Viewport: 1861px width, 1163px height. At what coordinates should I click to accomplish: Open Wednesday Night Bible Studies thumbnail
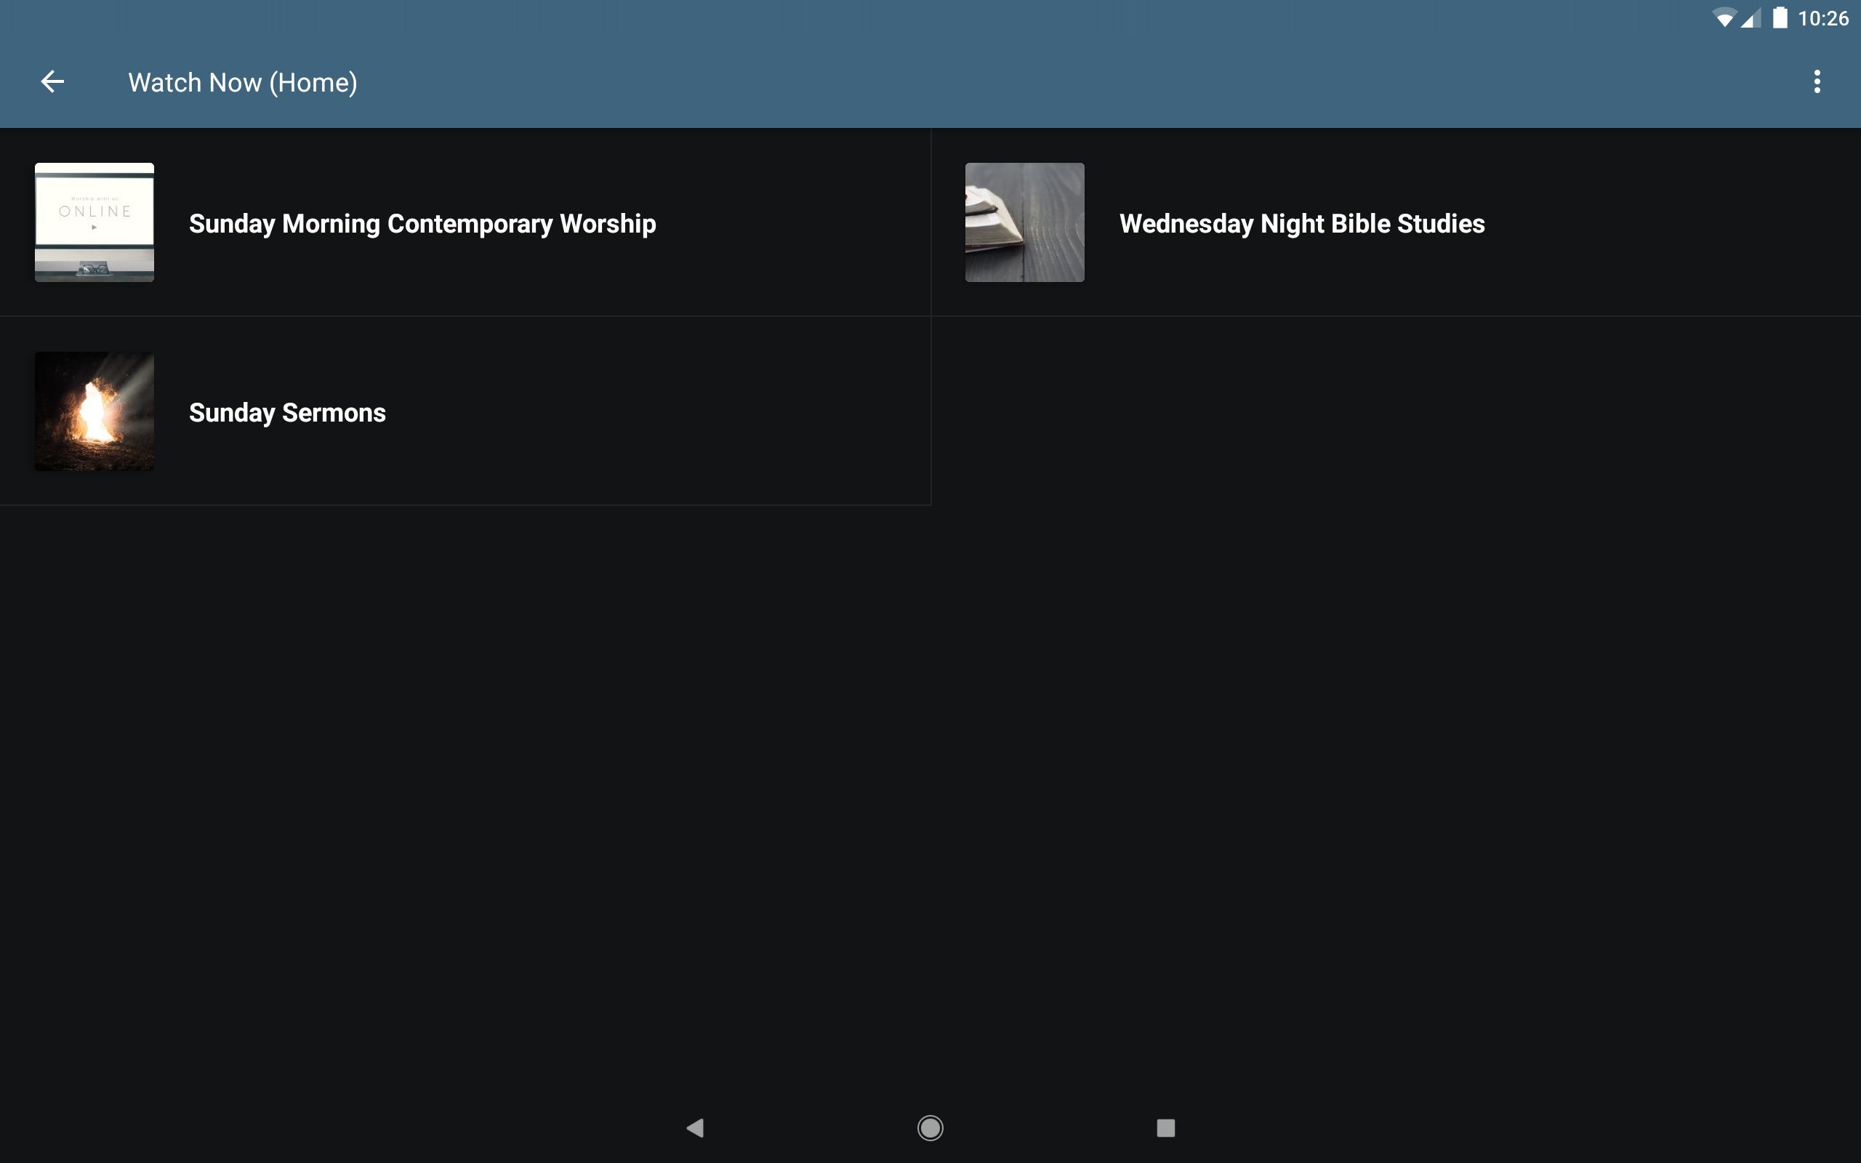(1025, 222)
